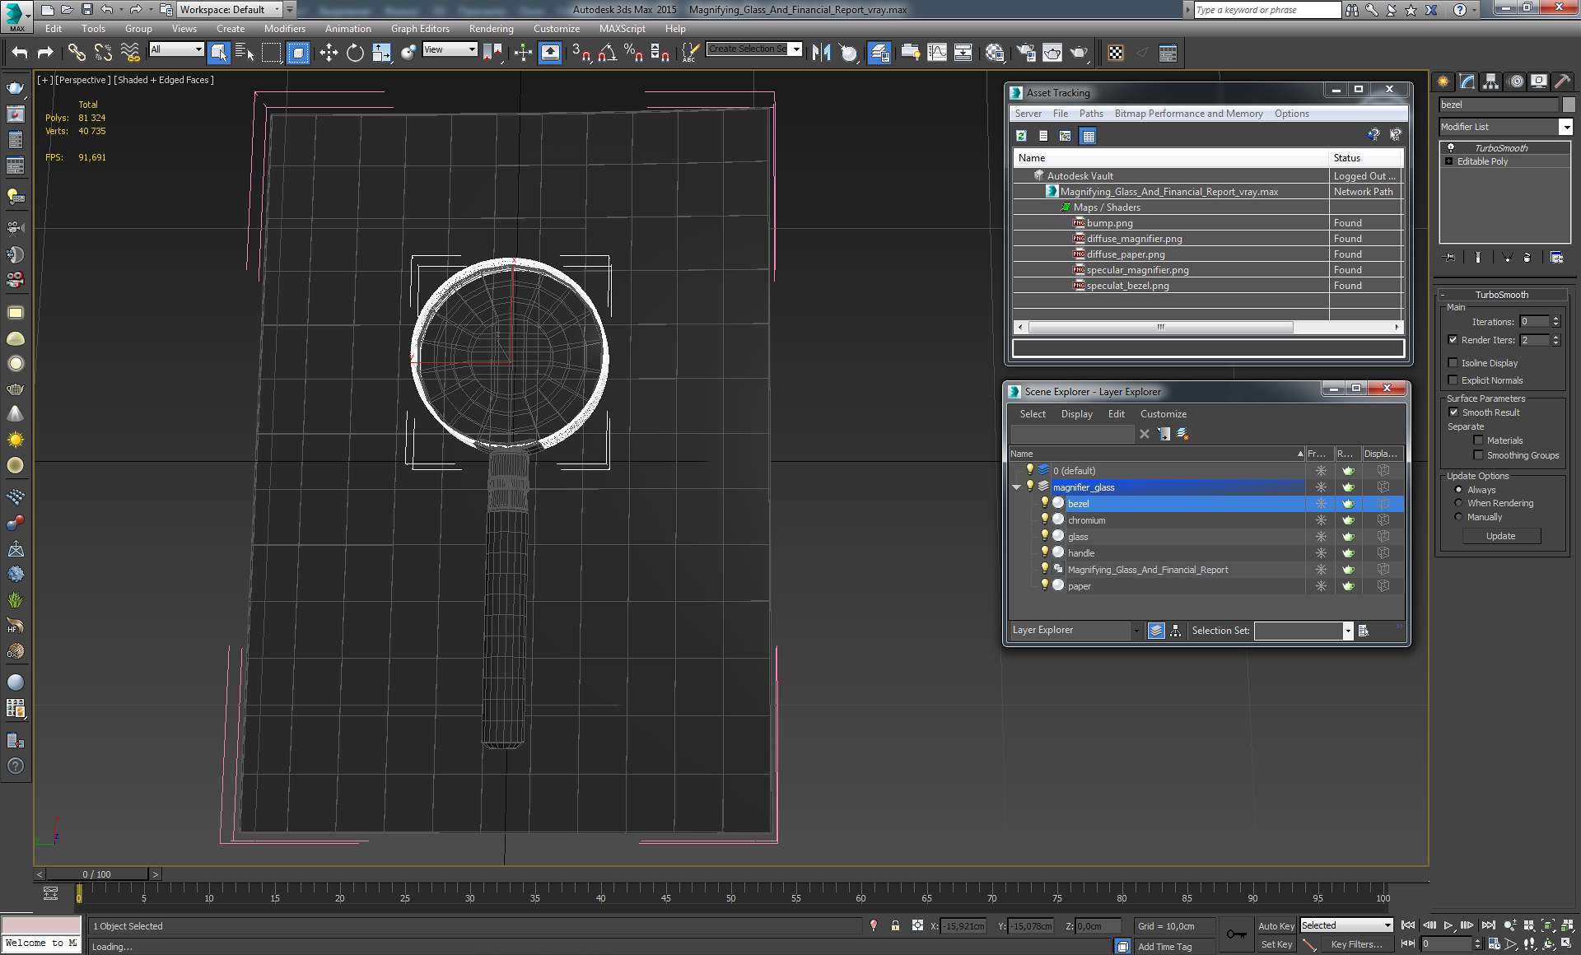The width and height of the screenshot is (1581, 955).
Task: Check Separate by Materials checkbox
Action: coord(1478,440)
